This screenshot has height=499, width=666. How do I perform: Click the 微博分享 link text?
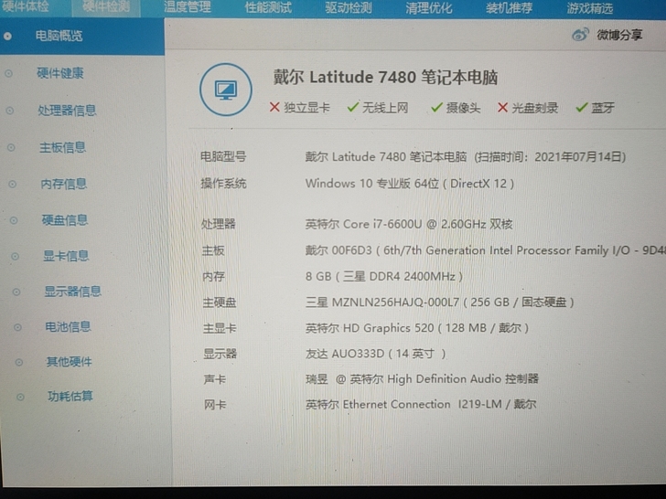pyautogui.click(x=619, y=35)
